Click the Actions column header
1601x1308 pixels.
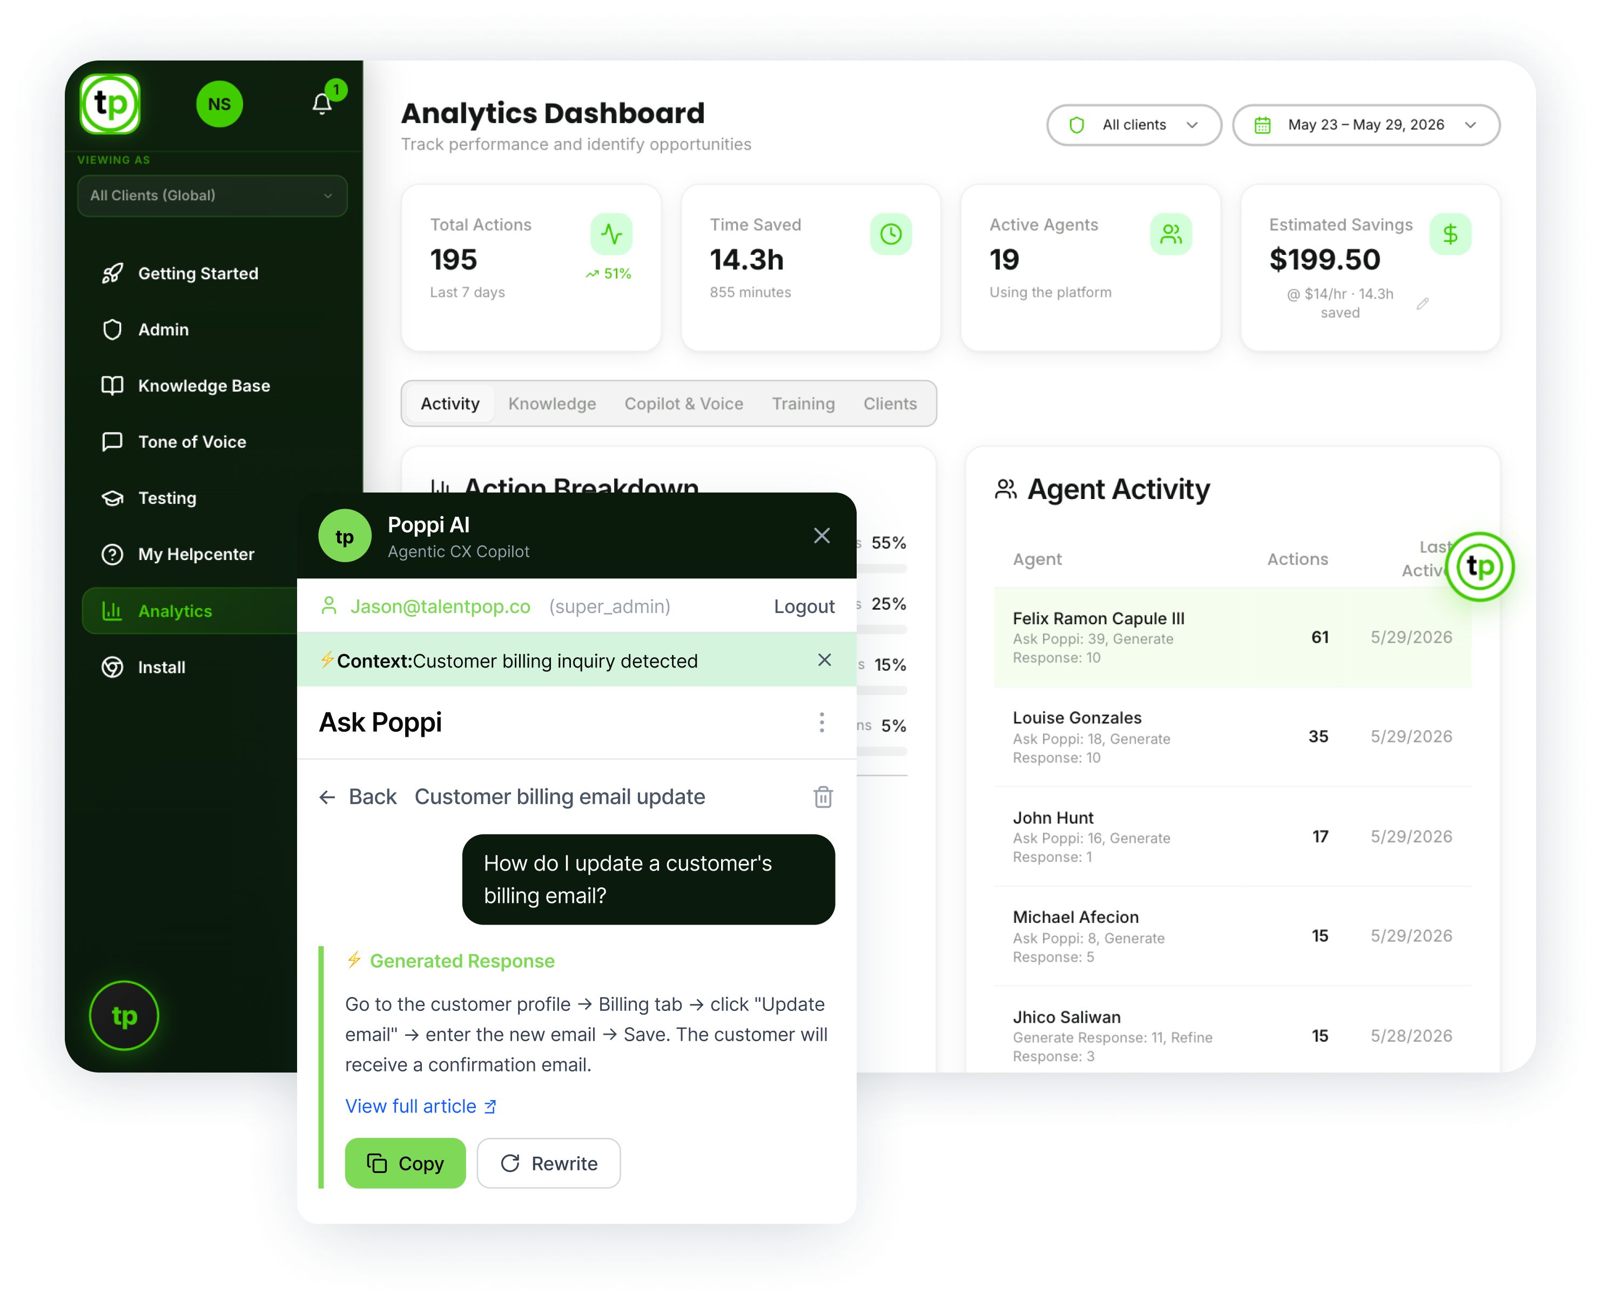pyautogui.click(x=1297, y=559)
